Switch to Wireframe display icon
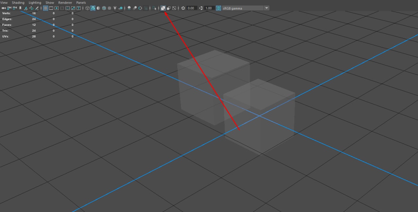Image resolution: width=418 pixels, height=212 pixels. coord(87,8)
